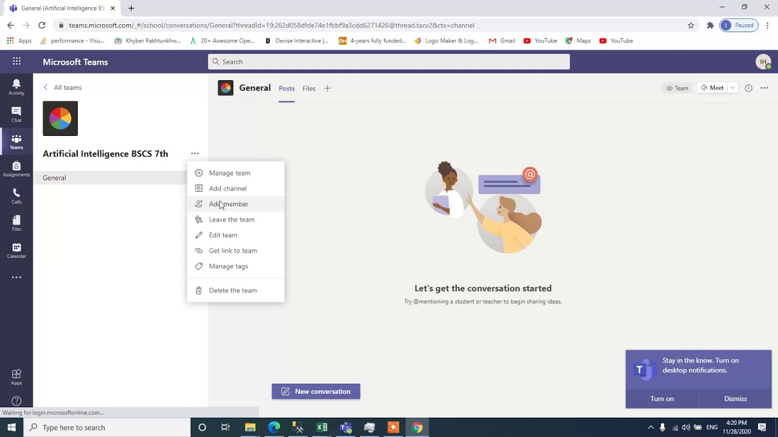Go back to All teams

tap(62, 87)
